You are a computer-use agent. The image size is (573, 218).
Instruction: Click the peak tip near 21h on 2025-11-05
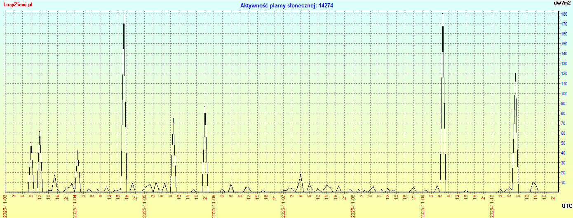(x=205, y=107)
